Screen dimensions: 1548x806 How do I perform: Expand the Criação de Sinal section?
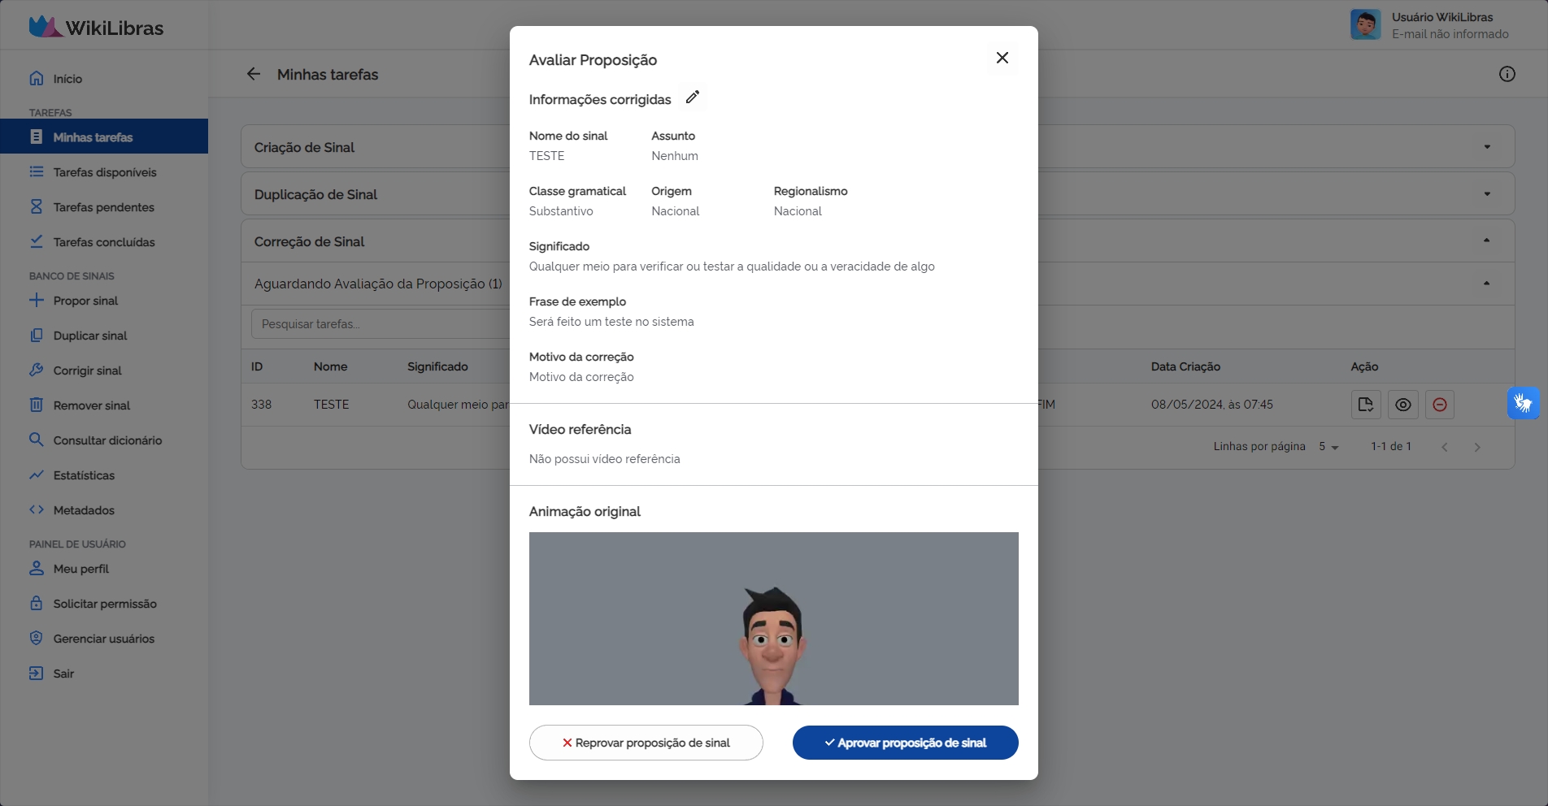[x=1486, y=147]
